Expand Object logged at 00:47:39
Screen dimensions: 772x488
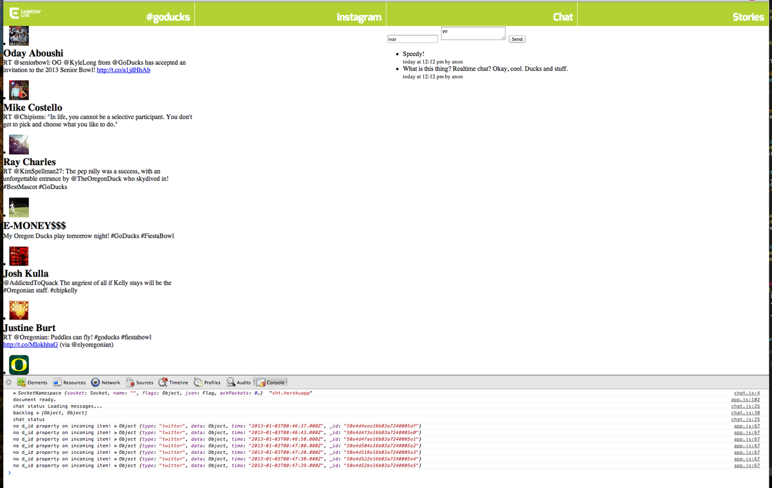(116, 465)
